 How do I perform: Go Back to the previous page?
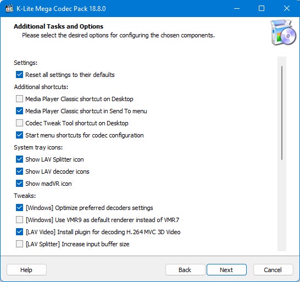coord(185,270)
